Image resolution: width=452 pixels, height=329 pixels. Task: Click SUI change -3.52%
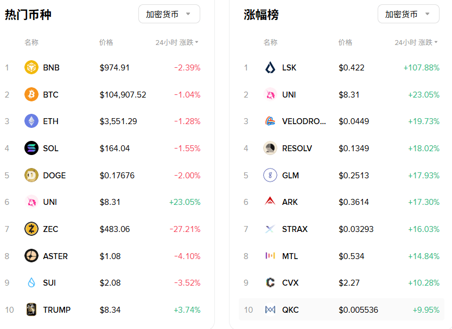tap(187, 282)
